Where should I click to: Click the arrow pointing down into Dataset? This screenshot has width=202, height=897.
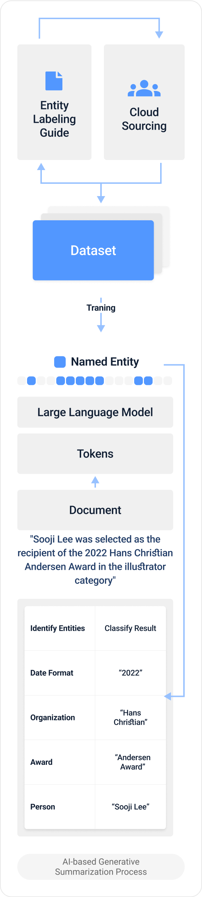pos(101,199)
